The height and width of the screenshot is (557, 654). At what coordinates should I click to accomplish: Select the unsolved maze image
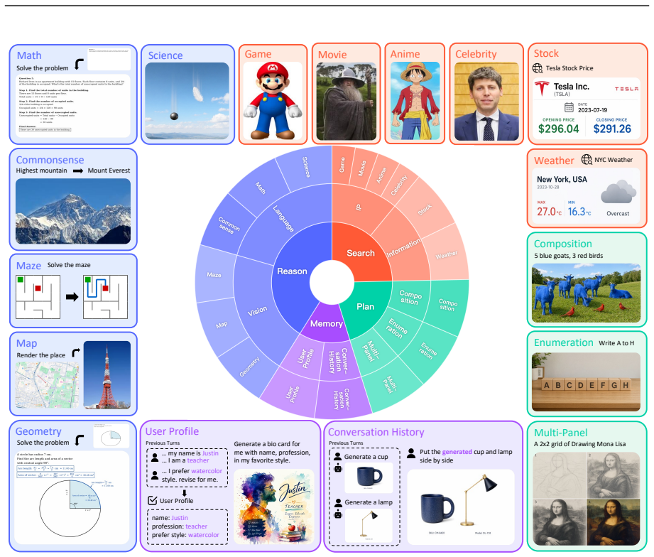[38, 297]
